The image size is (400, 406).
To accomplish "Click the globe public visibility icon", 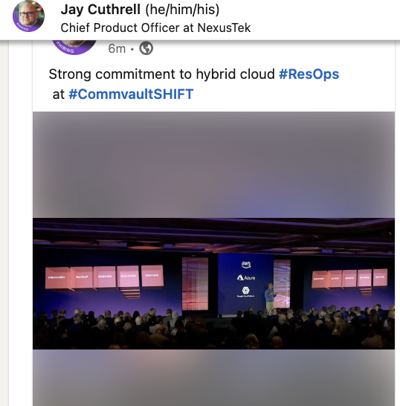I will [x=146, y=48].
